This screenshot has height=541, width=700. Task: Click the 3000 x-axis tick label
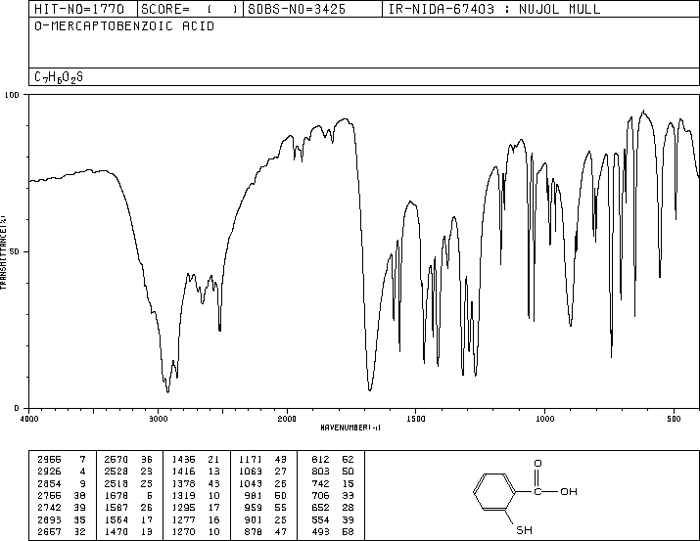[x=158, y=419]
